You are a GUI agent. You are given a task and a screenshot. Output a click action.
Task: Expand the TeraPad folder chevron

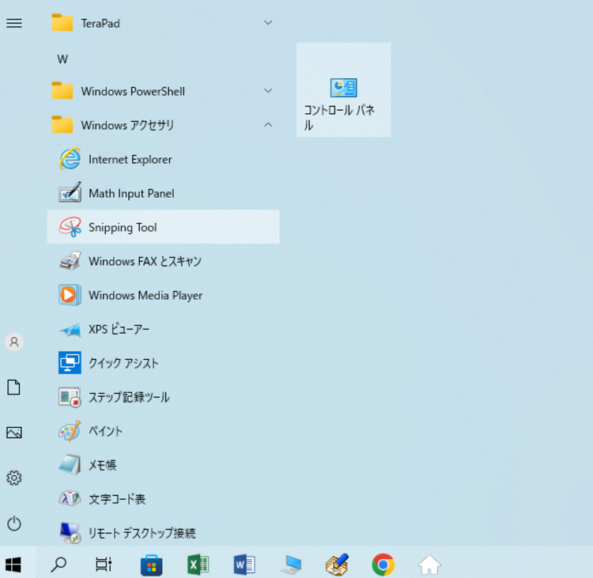click(268, 23)
